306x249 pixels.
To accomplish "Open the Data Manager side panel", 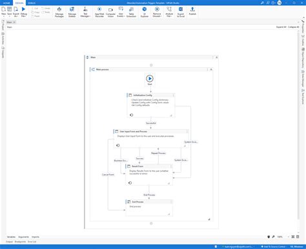I will pyautogui.click(x=303, y=78).
